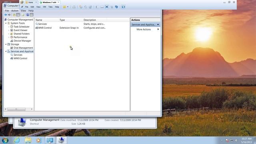Open VMware File menu
Viewport: 256px width, 144px height.
(x=27, y=7)
